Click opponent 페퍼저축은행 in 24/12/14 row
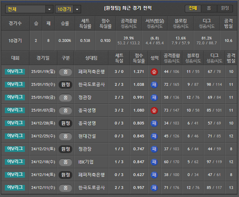Image resolution: width=239 pixels, height=197 pixels. 92,175
